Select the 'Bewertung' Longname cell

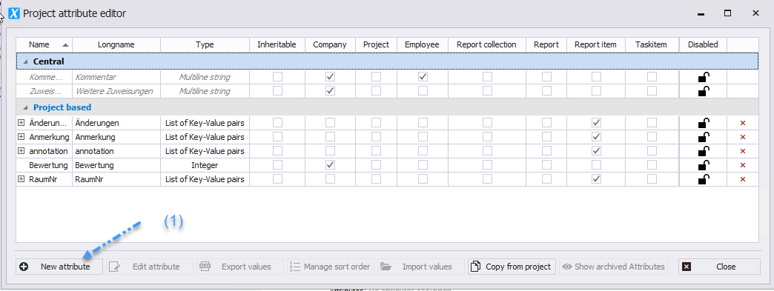point(116,165)
